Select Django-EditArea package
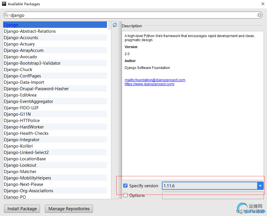 (55, 95)
